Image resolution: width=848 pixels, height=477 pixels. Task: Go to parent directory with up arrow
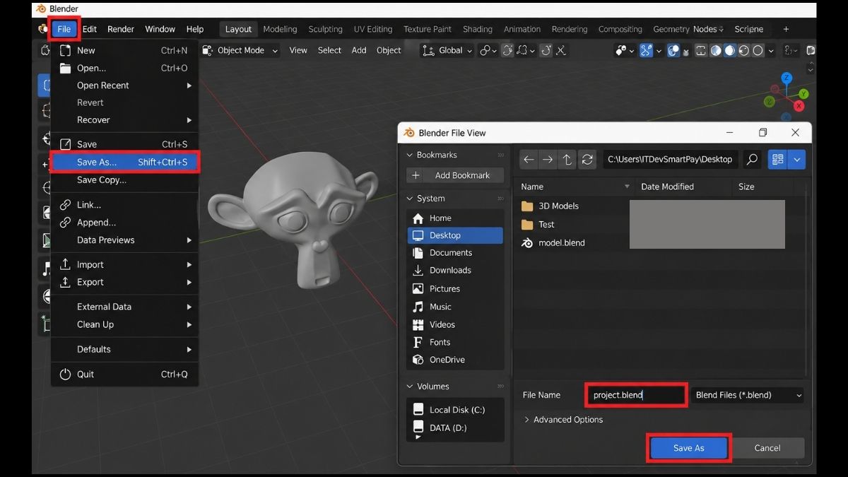[567, 160]
